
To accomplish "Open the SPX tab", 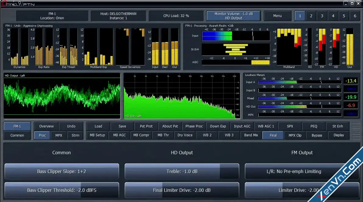I will [x=290, y=126].
